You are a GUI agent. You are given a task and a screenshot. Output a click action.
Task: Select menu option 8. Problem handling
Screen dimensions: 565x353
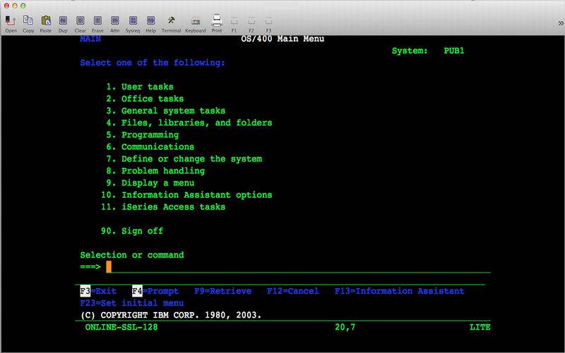(155, 171)
